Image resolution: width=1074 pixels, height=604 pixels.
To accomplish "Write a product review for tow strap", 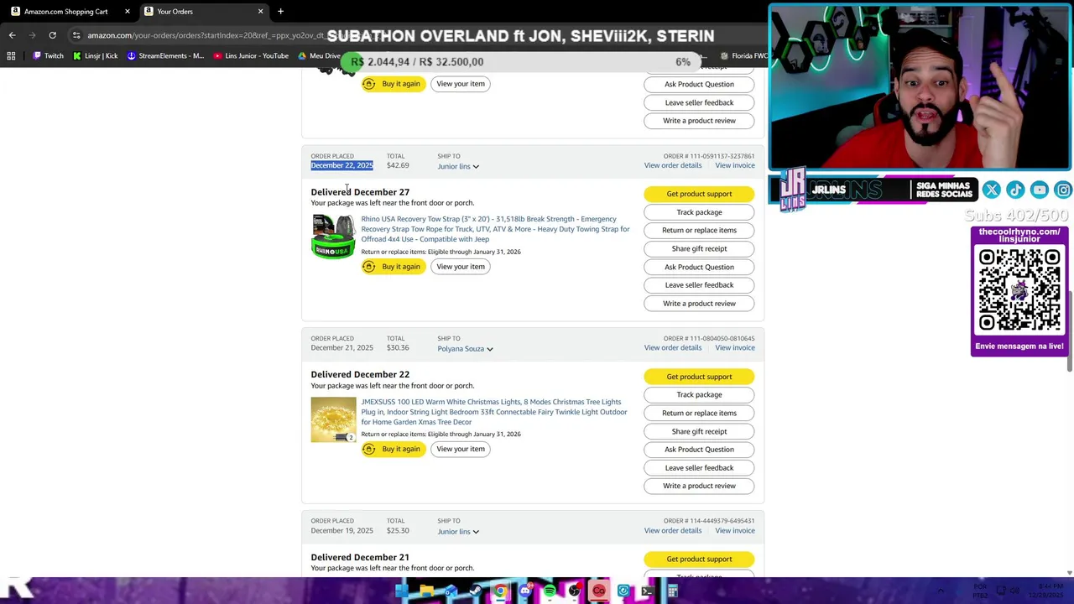I will coord(699,304).
